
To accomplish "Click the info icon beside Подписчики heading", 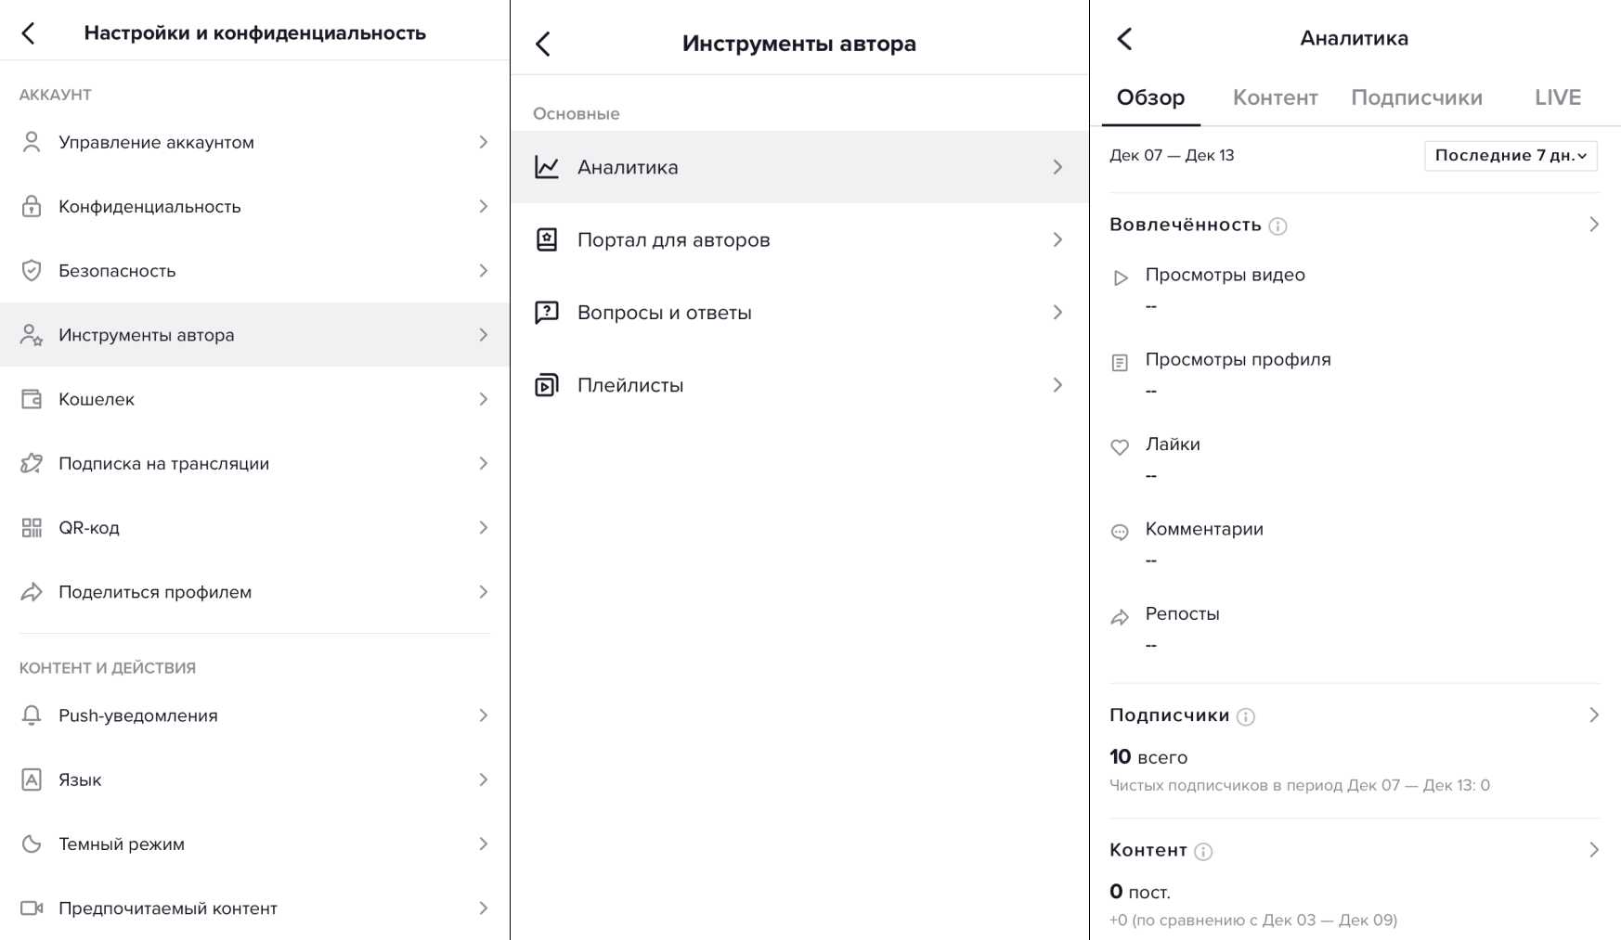I will click(1246, 716).
